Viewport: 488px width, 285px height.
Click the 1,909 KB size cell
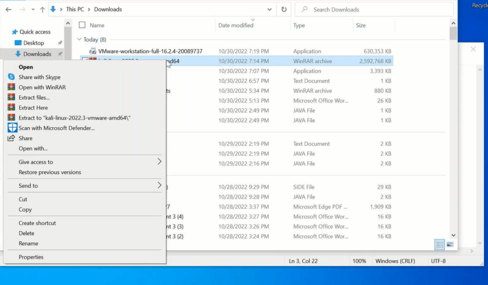(x=381, y=207)
